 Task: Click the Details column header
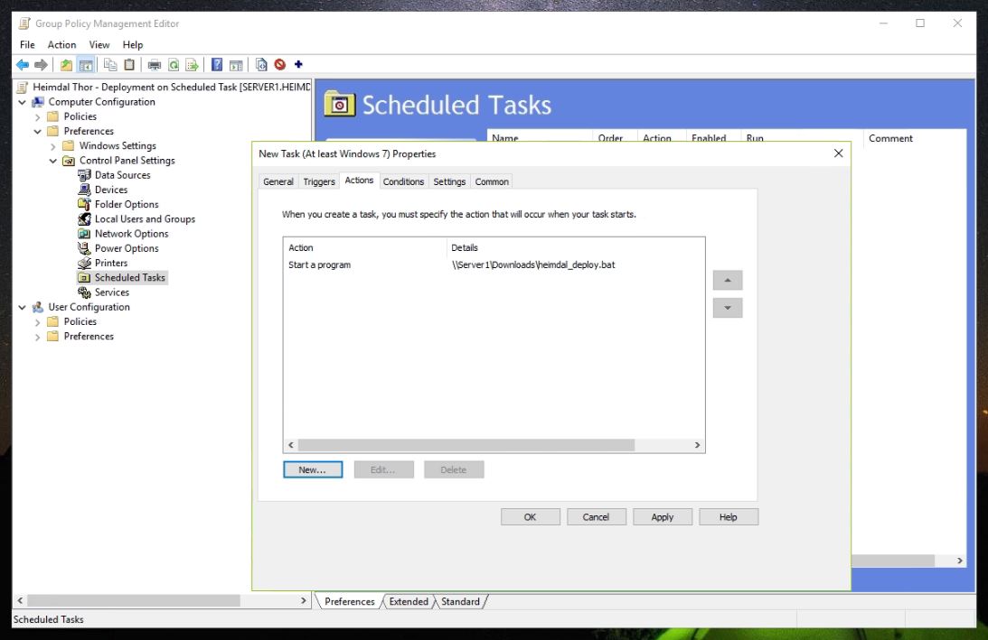point(575,247)
